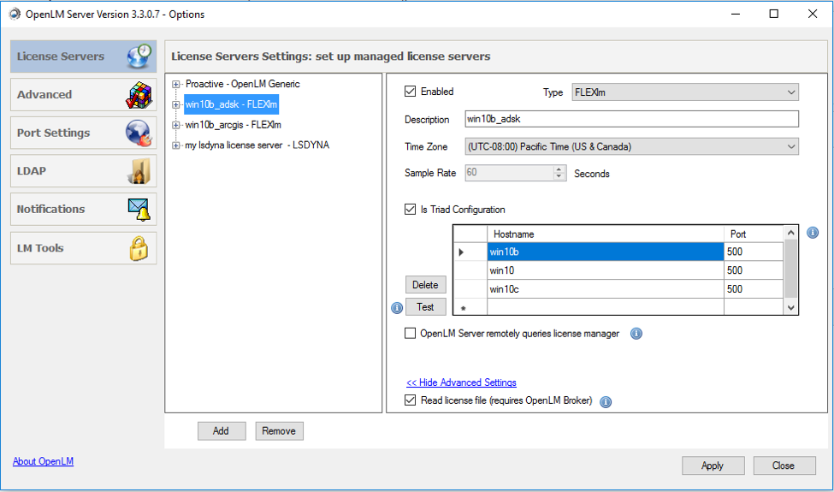Screen dimensions: 834x492
Task: Click the Hide Advanced Settings link
Action: click(x=461, y=382)
